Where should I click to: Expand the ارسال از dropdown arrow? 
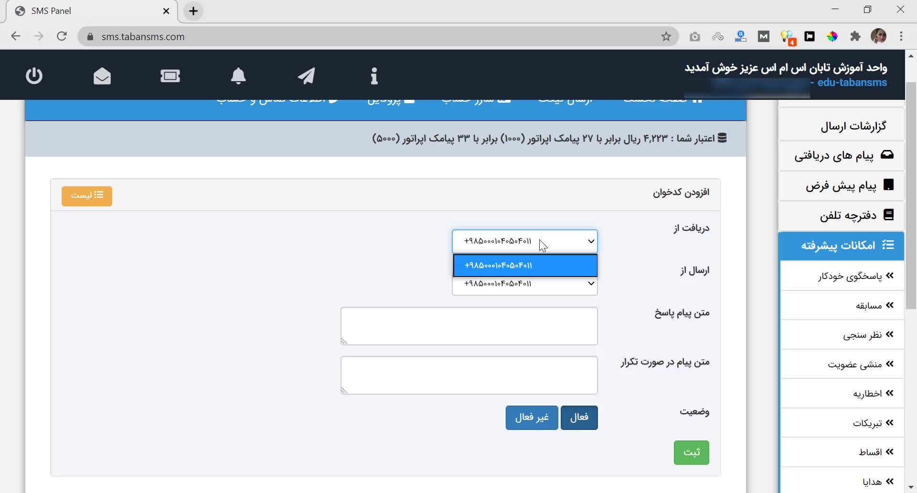(591, 283)
